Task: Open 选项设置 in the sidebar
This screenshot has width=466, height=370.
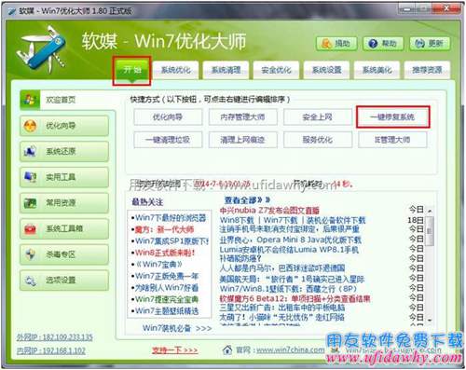Action: point(64,281)
